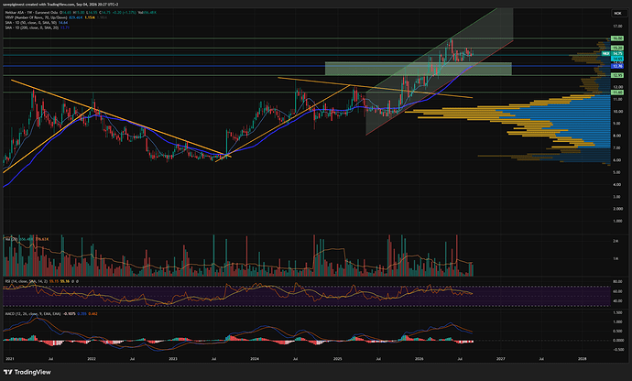Select the ascending parallel channel drawing
The width and height of the screenshot is (632, 381).
(440, 71)
